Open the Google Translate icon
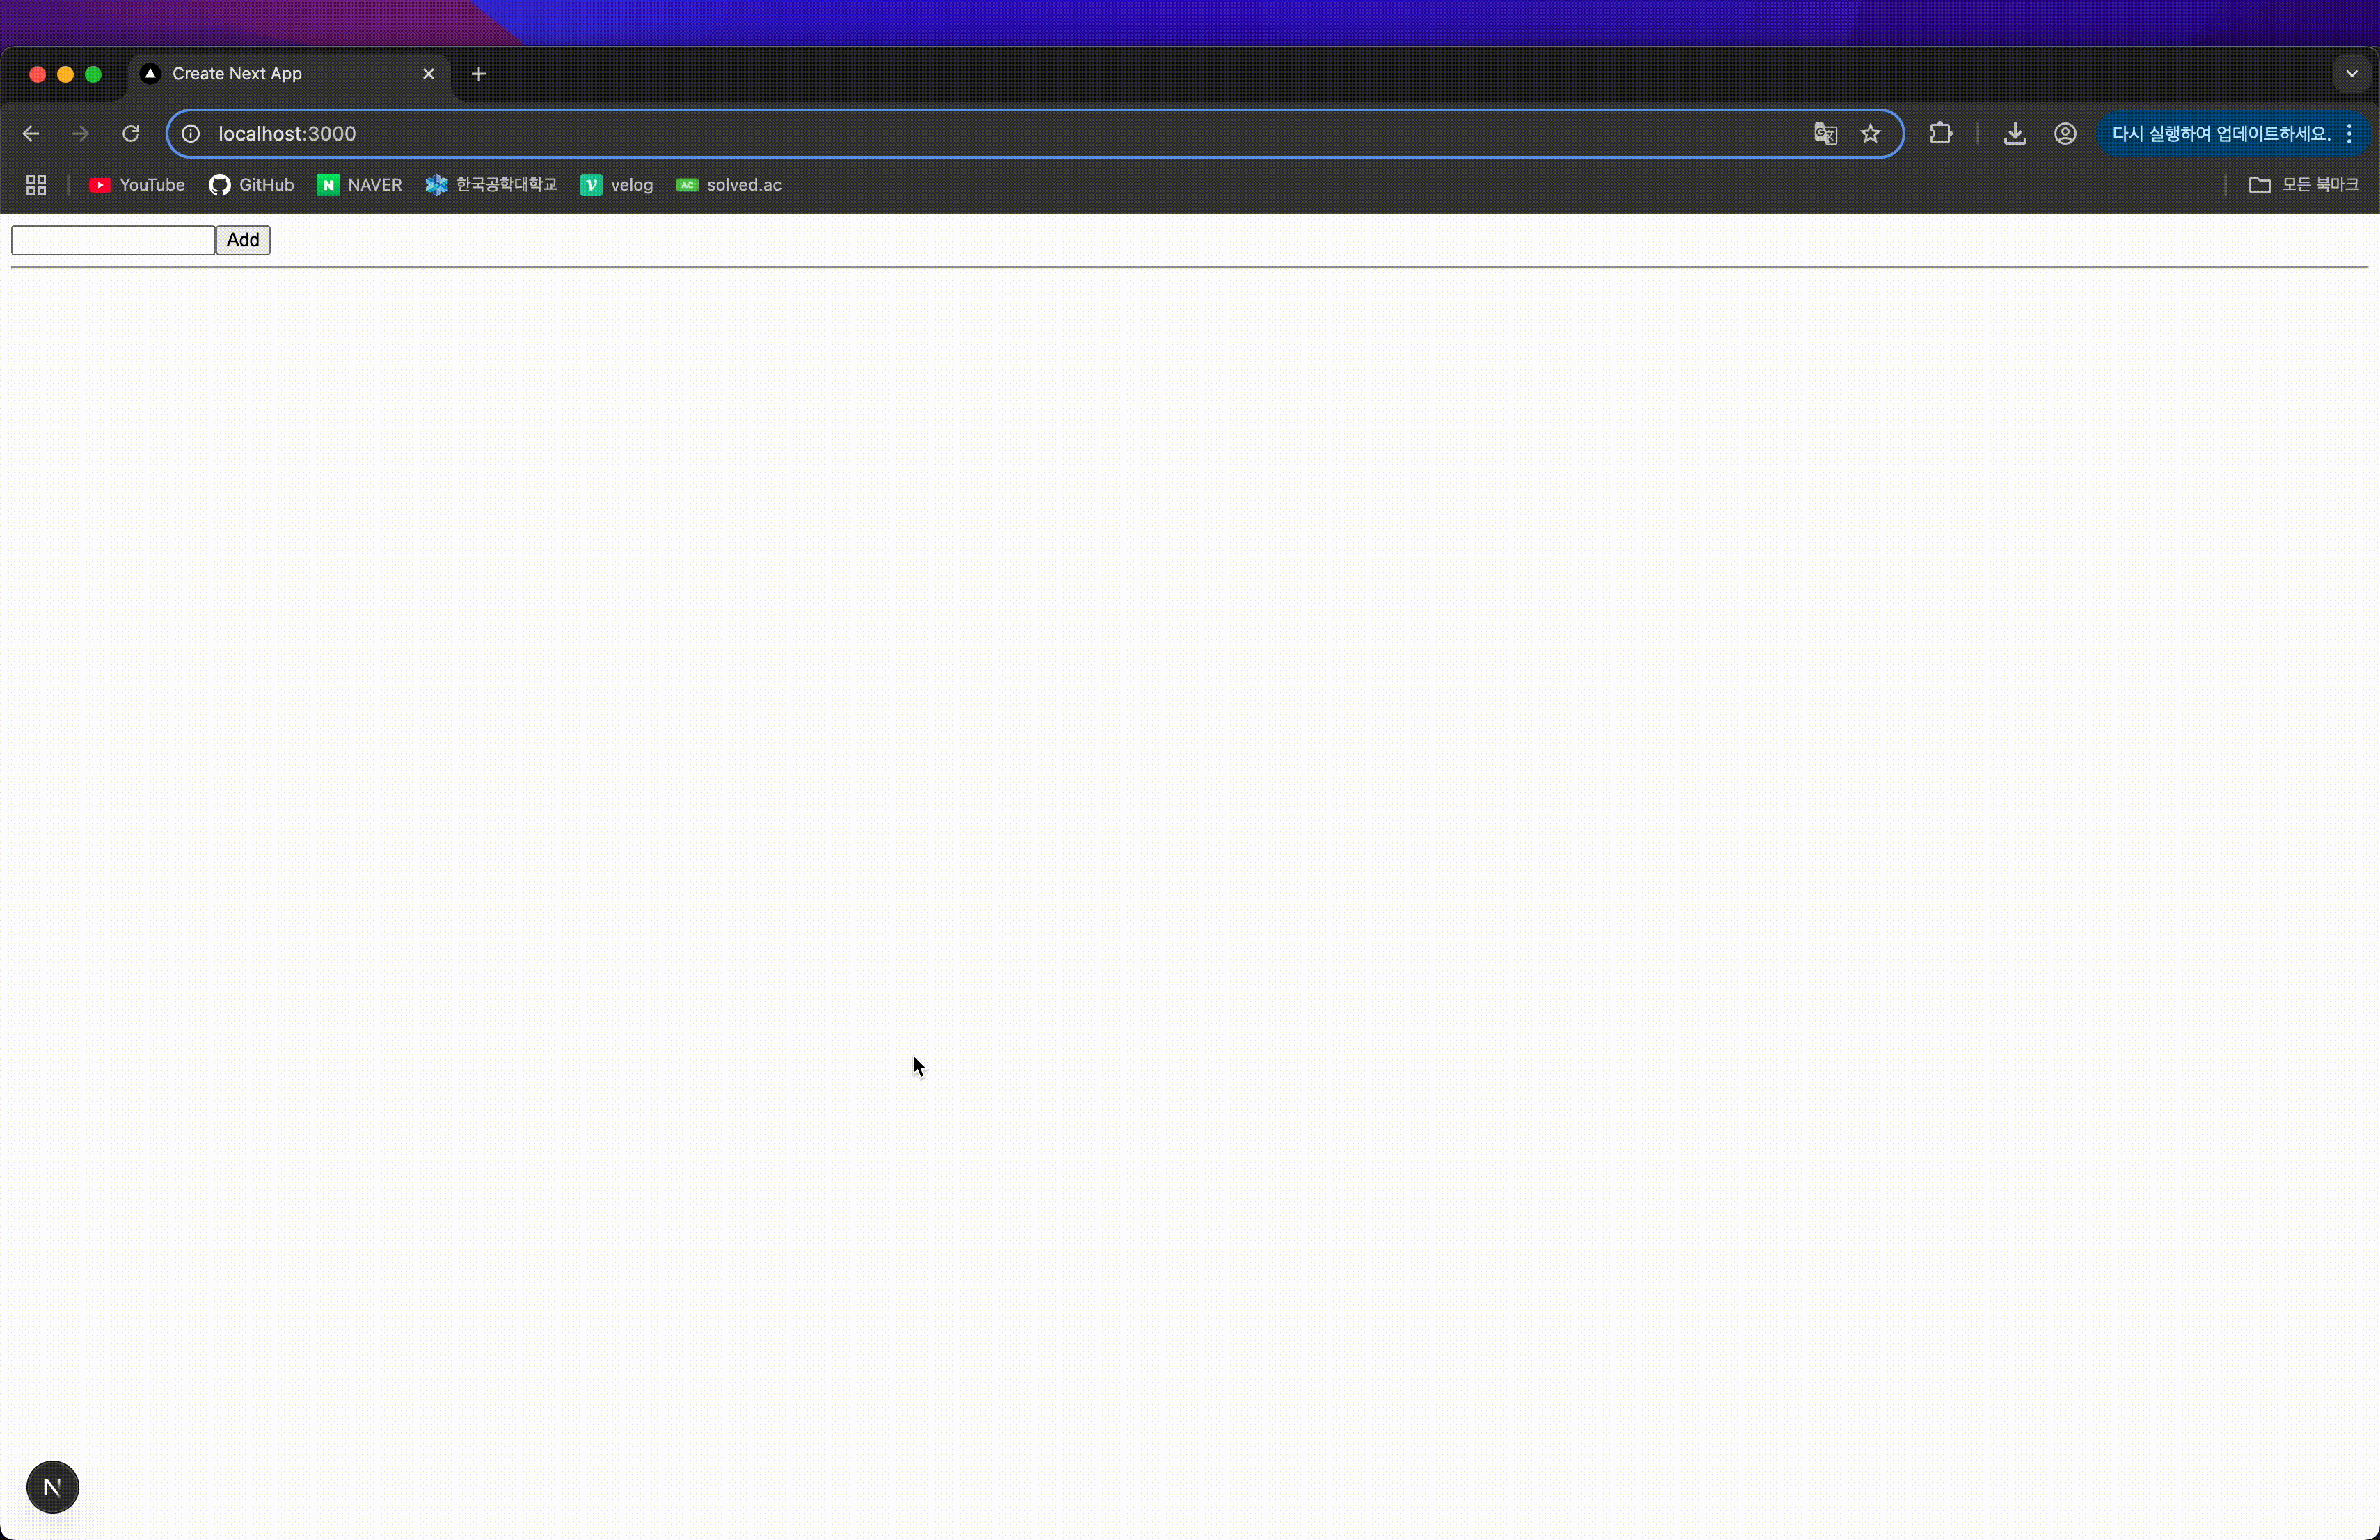 tap(1825, 134)
